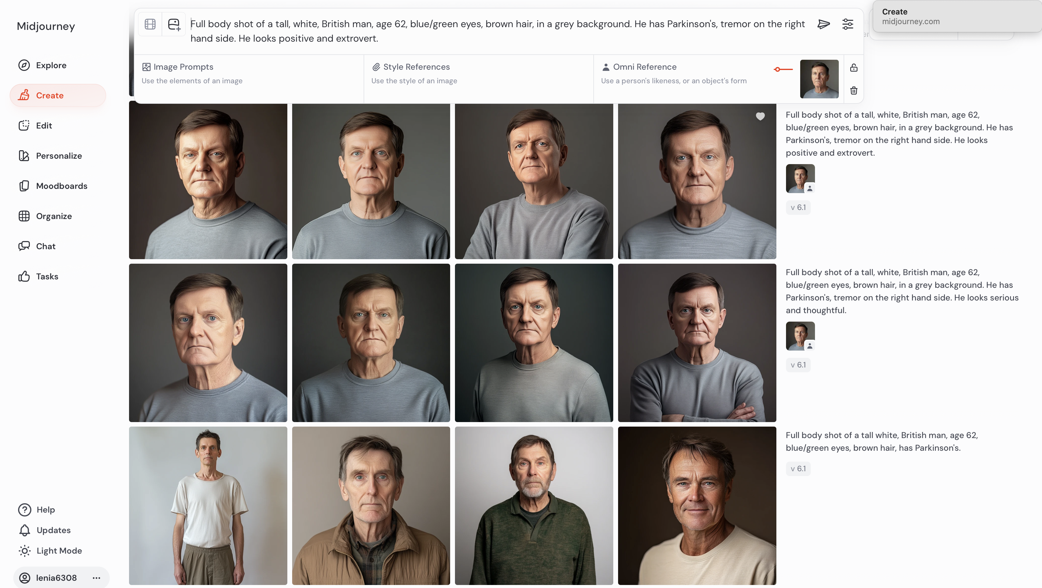Click the add image icon in prompt bar
The image size is (1042, 588).
[x=174, y=24]
